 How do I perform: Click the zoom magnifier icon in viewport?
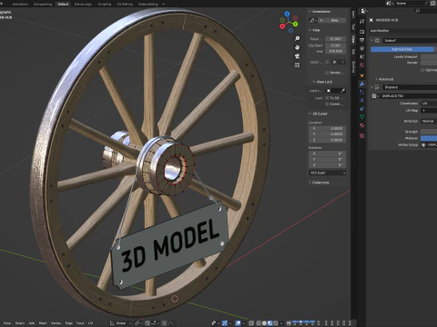[x=297, y=38]
